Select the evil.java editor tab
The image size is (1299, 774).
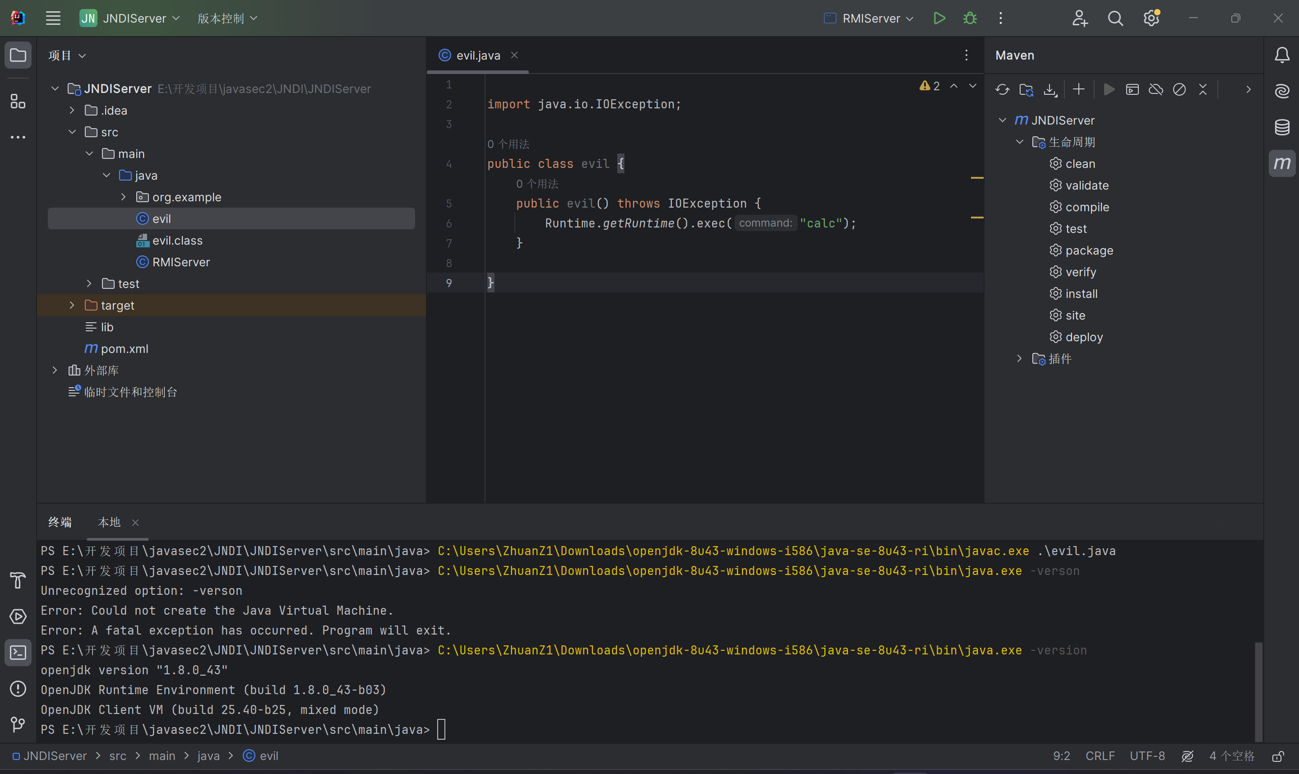[x=477, y=55]
